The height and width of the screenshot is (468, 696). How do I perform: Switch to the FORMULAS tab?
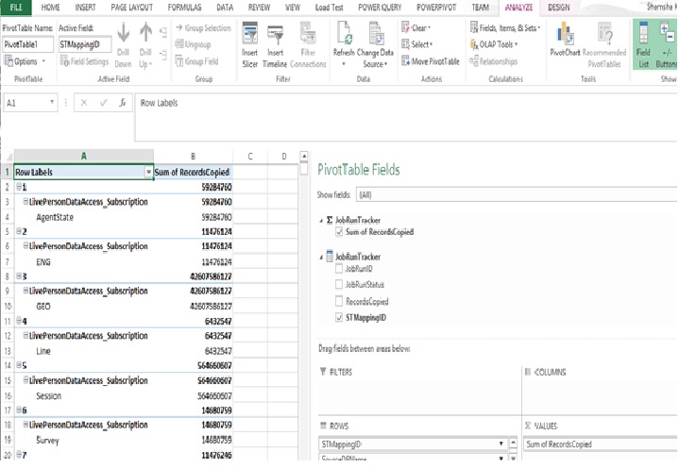pyautogui.click(x=184, y=8)
